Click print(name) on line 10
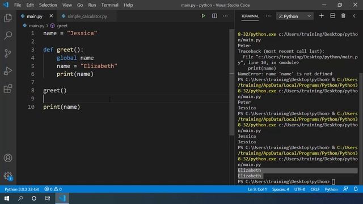 pyautogui.click(x=62, y=107)
